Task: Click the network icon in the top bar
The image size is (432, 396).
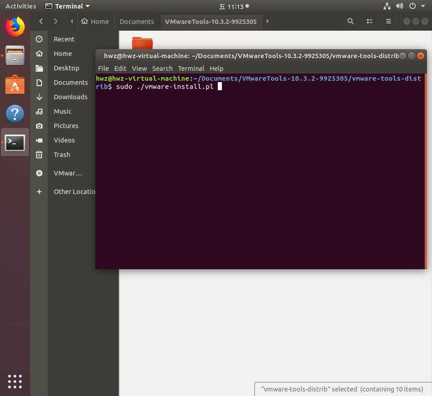Action: click(x=387, y=6)
